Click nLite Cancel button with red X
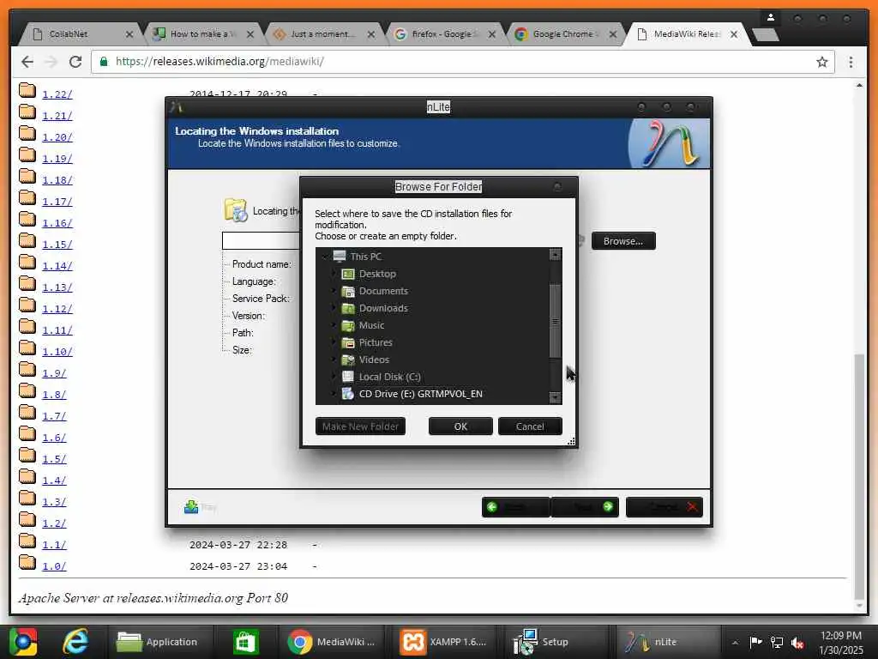This screenshot has height=659, width=878. [x=665, y=507]
